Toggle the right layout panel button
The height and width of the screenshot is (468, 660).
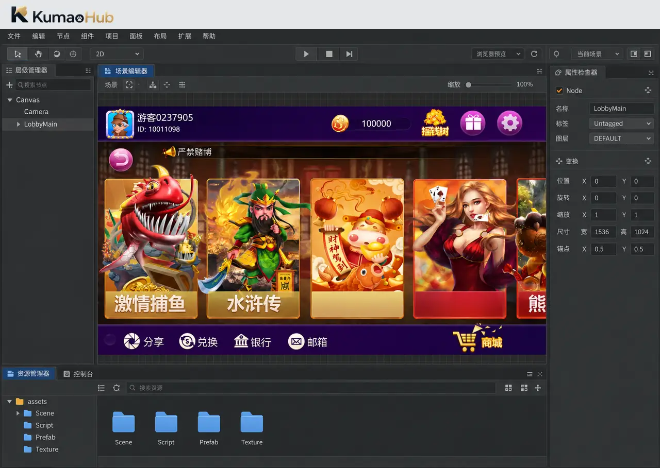648,54
